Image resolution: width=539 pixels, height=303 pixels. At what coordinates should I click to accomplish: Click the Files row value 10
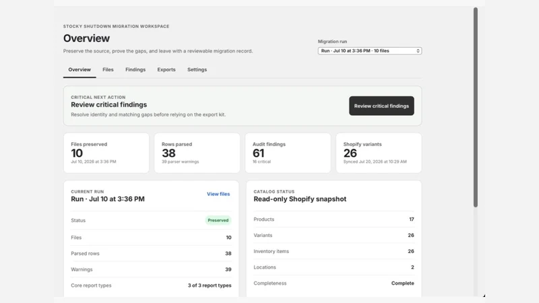228,238
